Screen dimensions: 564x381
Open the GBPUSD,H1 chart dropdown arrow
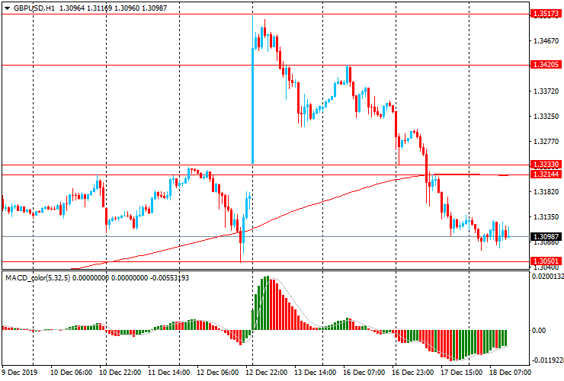tap(7, 8)
